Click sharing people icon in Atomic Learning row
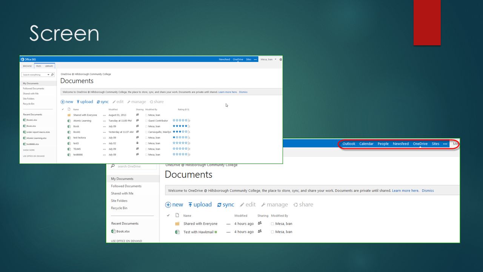The width and height of the screenshot is (483, 272). click(137, 121)
